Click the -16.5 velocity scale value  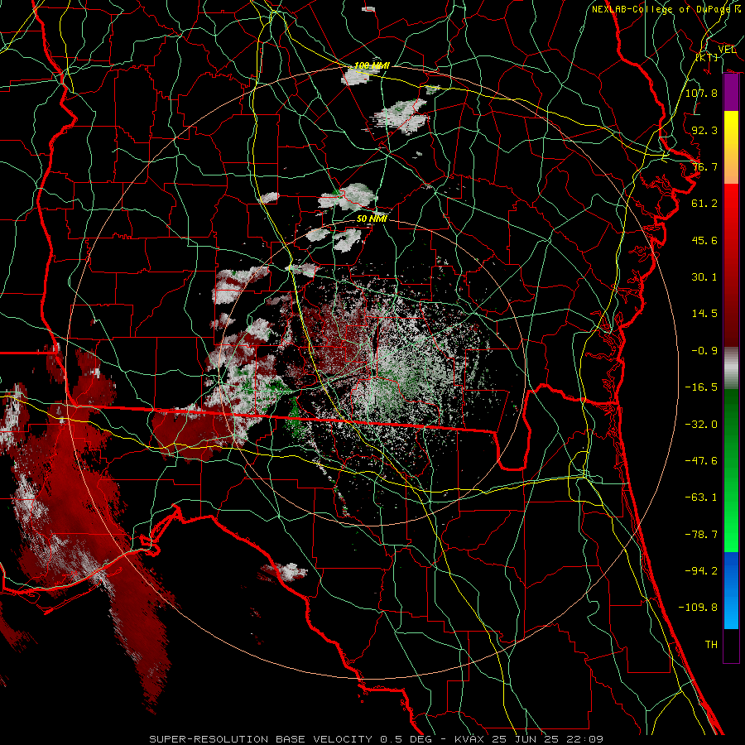[x=701, y=387]
